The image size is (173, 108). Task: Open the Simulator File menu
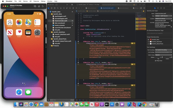click(x=16, y=1)
